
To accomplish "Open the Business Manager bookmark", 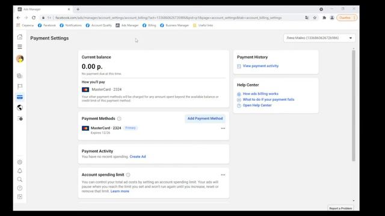I will click(174, 25).
